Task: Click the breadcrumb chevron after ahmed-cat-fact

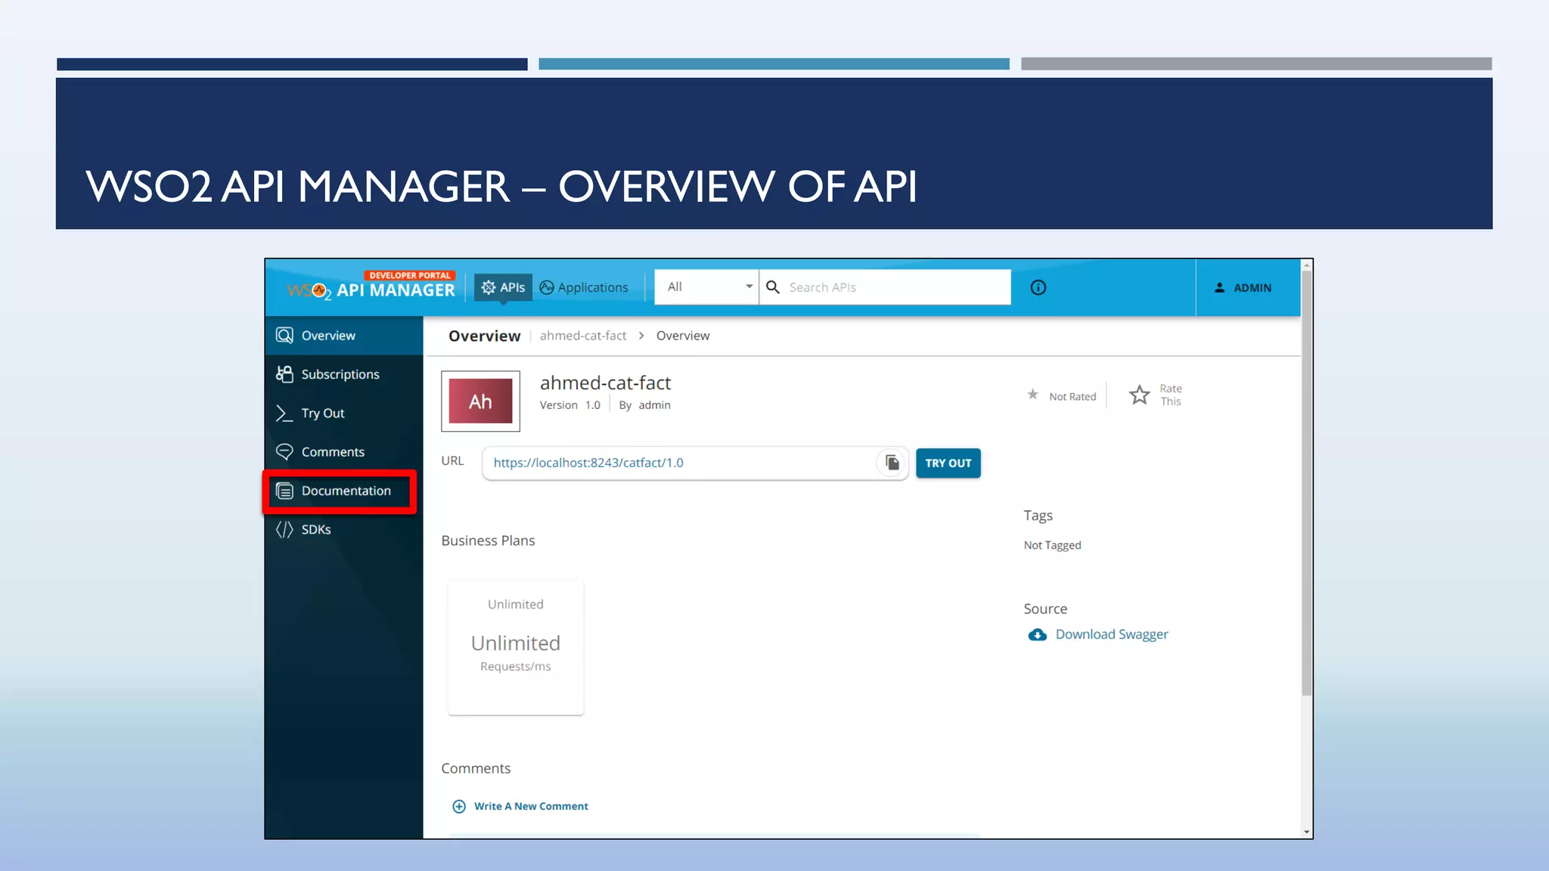Action: pos(641,336)
